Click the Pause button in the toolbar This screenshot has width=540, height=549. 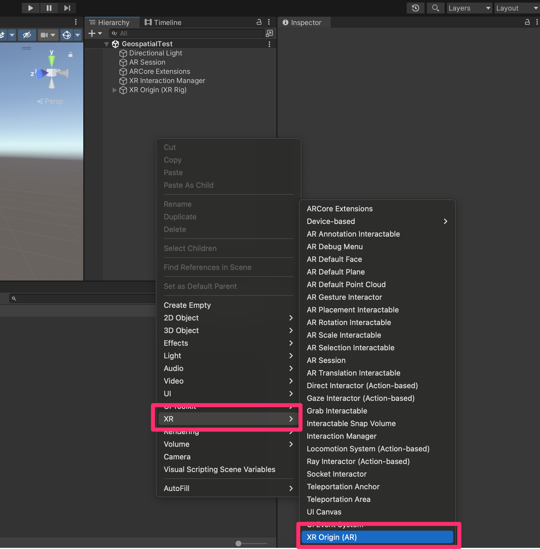click(x=49, y=8)
